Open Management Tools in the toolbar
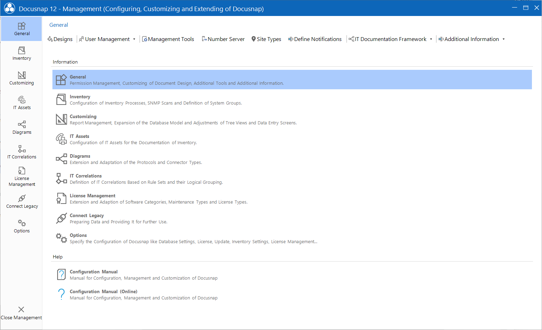This screenshot has width=542, height=330. (x=168, y=39)
